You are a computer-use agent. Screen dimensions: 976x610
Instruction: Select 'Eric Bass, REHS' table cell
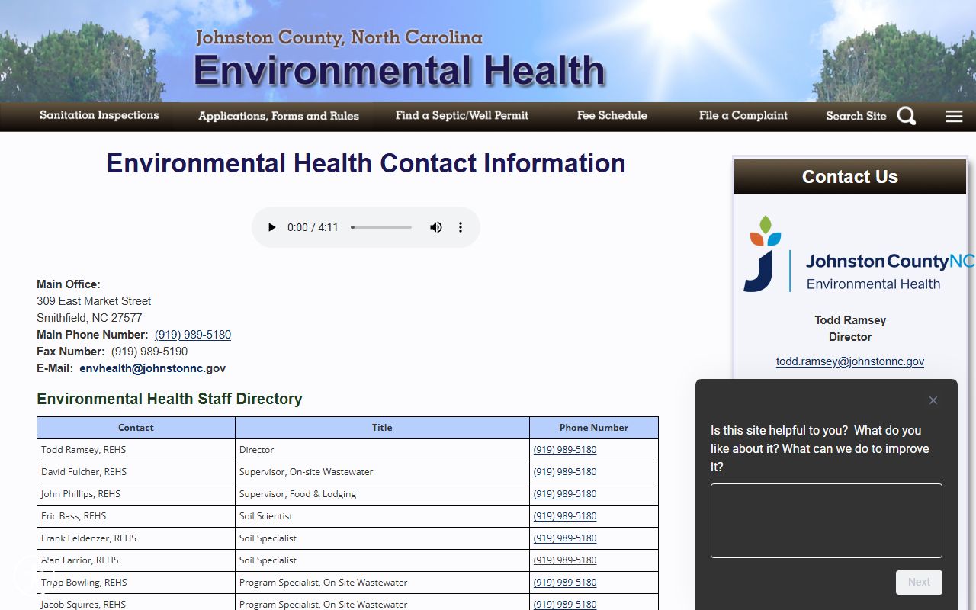(x=136, y=516)
